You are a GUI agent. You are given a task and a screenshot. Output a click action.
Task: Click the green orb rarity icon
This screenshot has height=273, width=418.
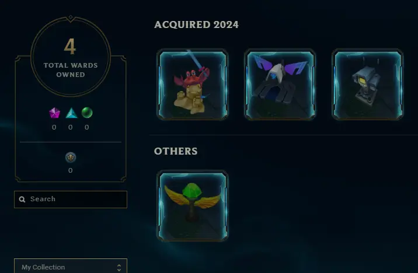pos(87,113)
